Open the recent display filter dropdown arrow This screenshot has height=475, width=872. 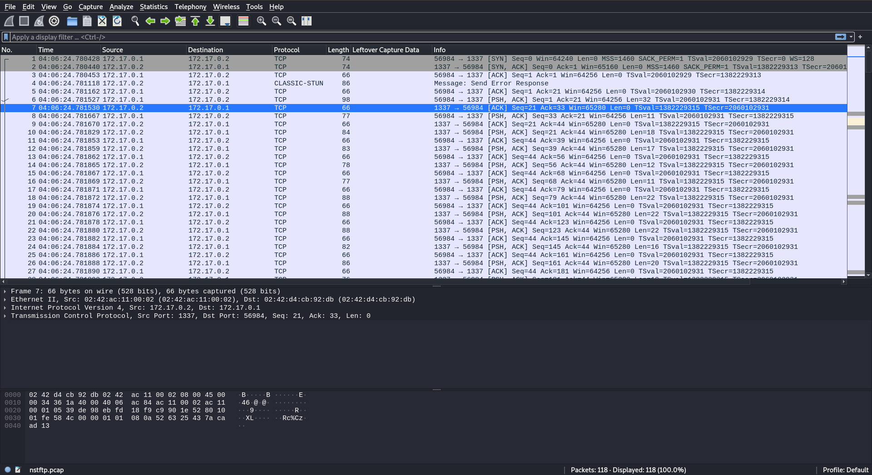pos(851,37)
